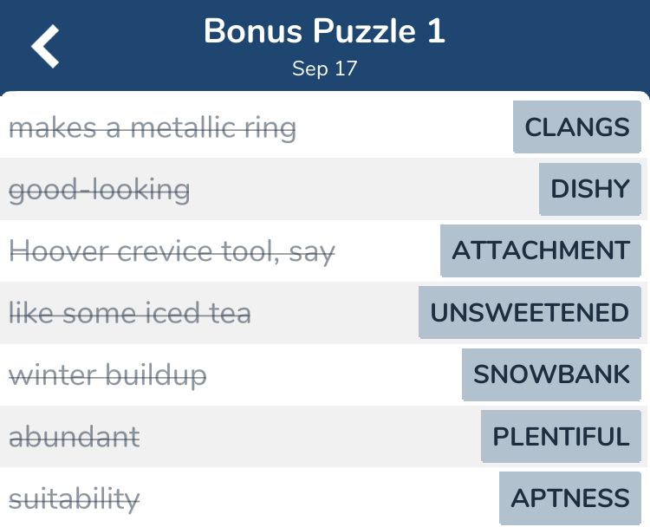The image size is (650, 527).
Task: Tap the 'Hoover crevice tool, say' clue
Action: point(172,251)
